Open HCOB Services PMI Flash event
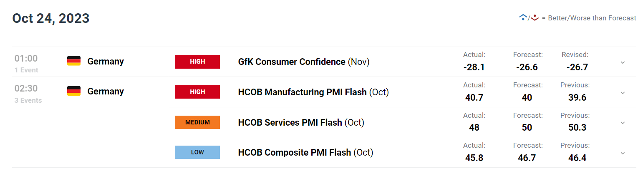The image size is (643, 171). (x=290, y=123)
